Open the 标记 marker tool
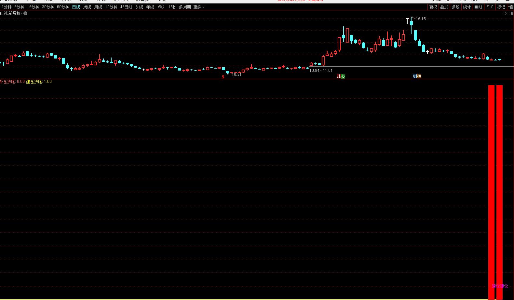The height and width of the screenshot is (300, 514). [501, 7]
